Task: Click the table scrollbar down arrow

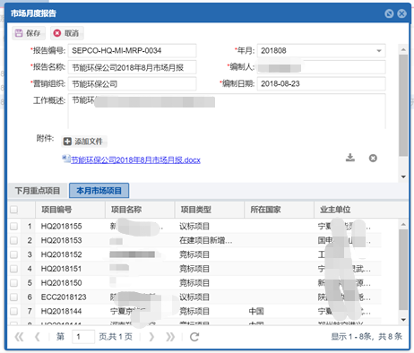Action: pyautogui.click(x=403, y=320)
